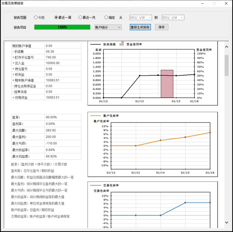The image size is (233, 232).
Task: Click the 重新生成报告 button
Action: [x=140, y=27]
